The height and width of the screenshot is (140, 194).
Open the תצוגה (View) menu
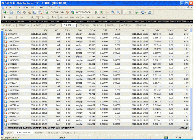[x=16, y=7]
